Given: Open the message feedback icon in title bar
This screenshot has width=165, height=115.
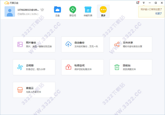Looking at the screenshot, I should pos(138,3).
